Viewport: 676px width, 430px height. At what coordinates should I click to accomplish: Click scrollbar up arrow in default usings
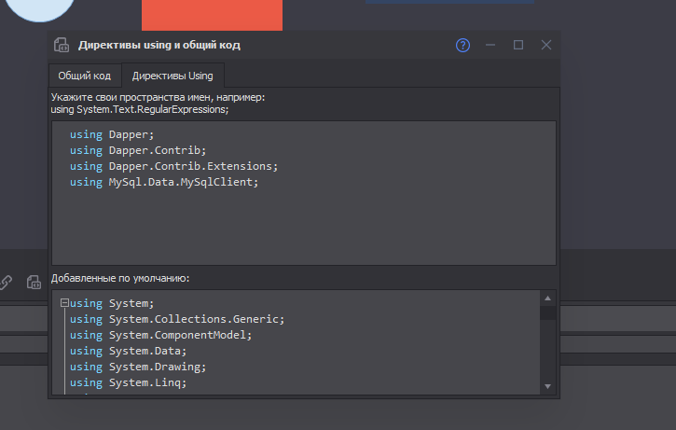tap(548, 298)
